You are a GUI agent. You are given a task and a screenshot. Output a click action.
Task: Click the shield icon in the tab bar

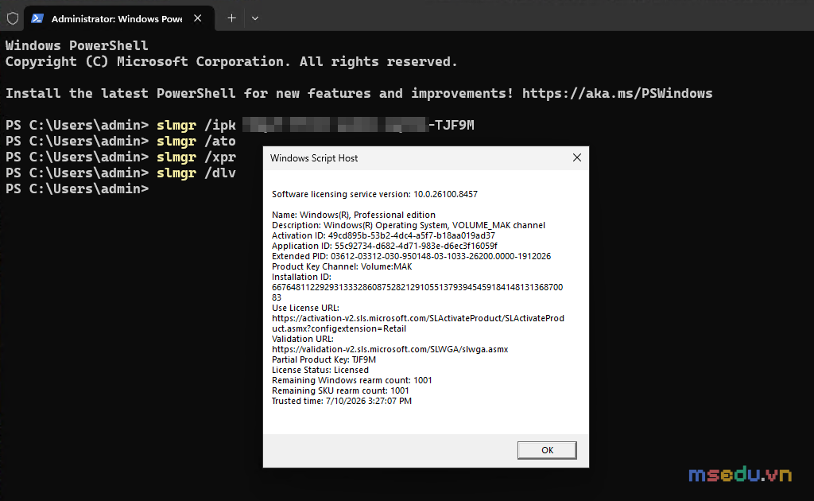coord(13,19)
